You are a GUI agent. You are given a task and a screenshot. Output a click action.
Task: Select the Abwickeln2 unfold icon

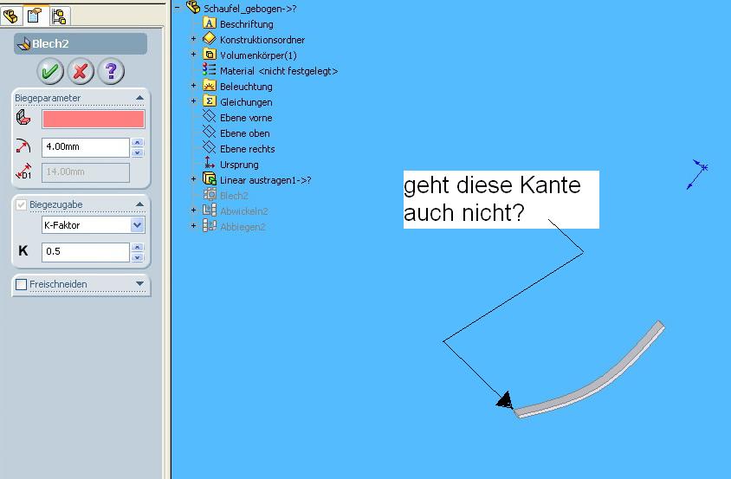tap(210, 210)
